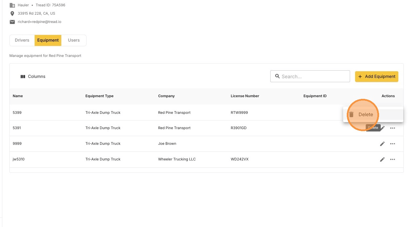This screenshot has height=227, width=408.
Task: Click the Wheeler Trucking LLC company cell
Action: tap(177, 159)
